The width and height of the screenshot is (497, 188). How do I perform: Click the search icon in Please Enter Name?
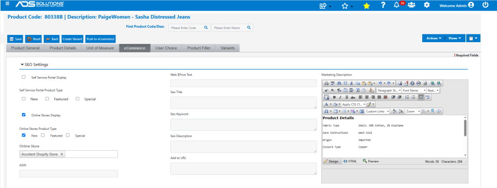click(x=249, y=28)
